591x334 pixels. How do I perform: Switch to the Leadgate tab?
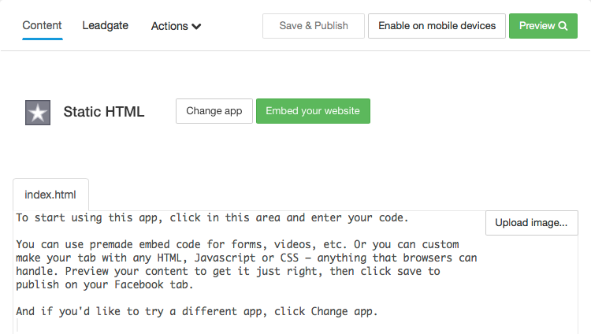pos(106,25)
